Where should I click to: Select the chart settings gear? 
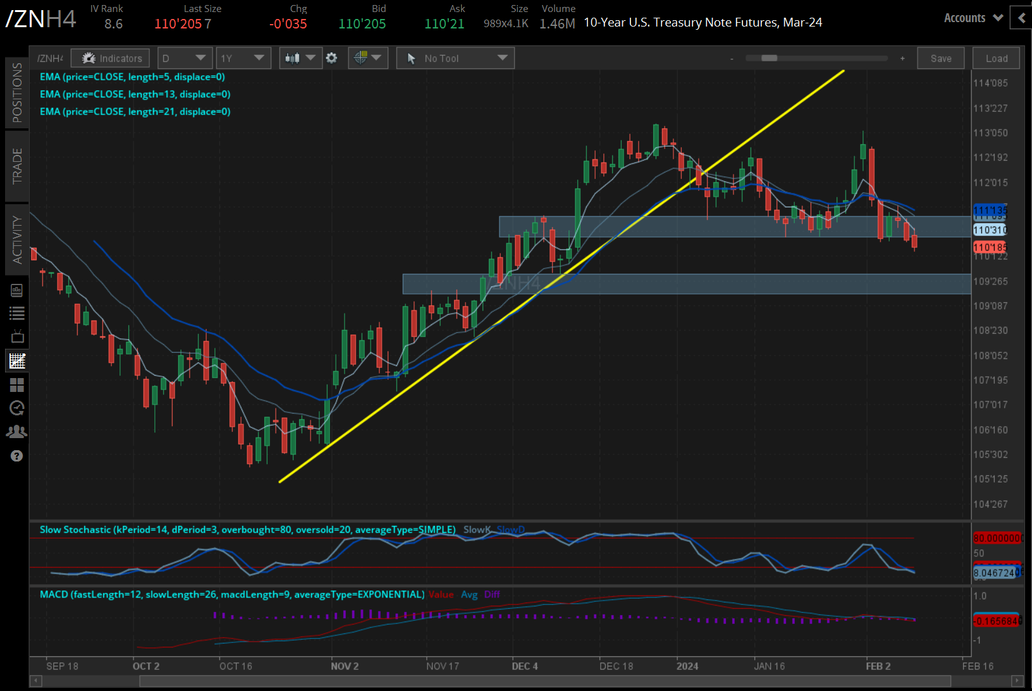(331, 58)
